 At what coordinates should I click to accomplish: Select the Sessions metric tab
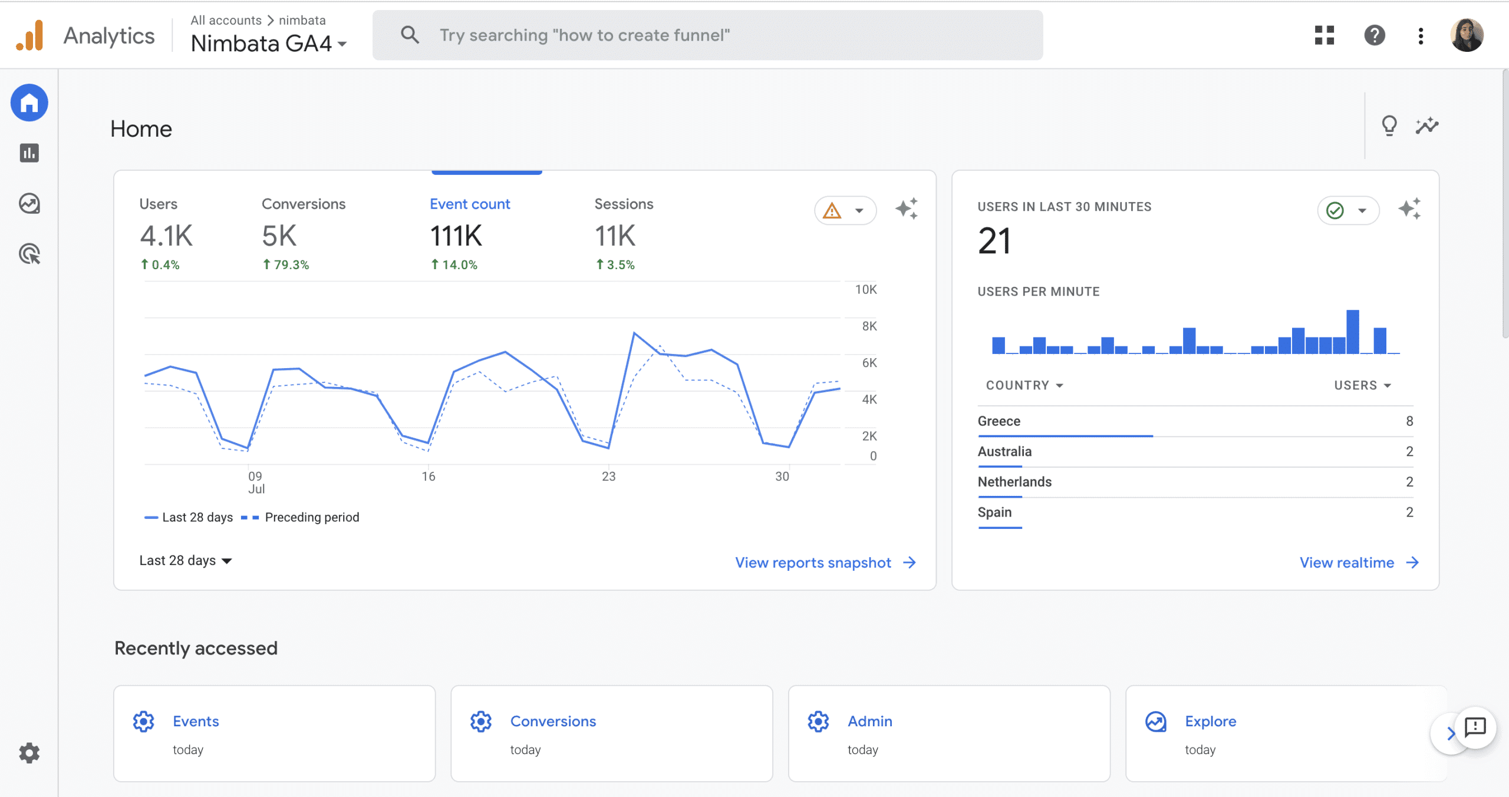click(x=624, y=236)
